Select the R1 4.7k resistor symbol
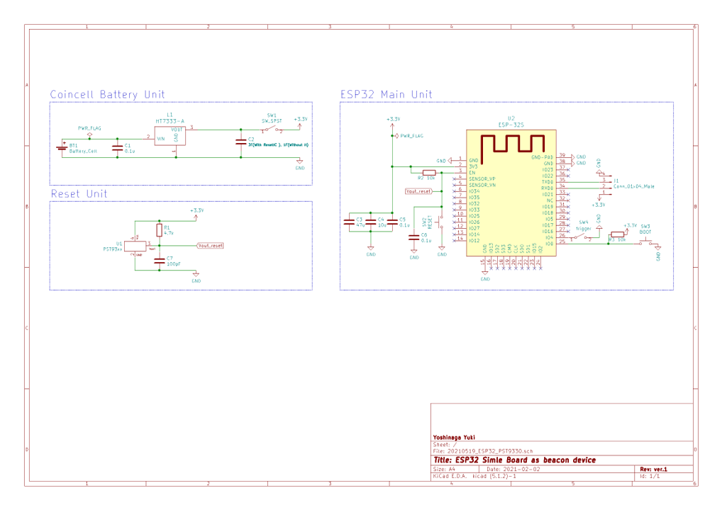Screen dimensions: 722x510 click(160, 230)
